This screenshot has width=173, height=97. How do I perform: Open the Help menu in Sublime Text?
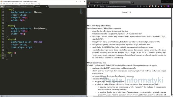point(39,4)
